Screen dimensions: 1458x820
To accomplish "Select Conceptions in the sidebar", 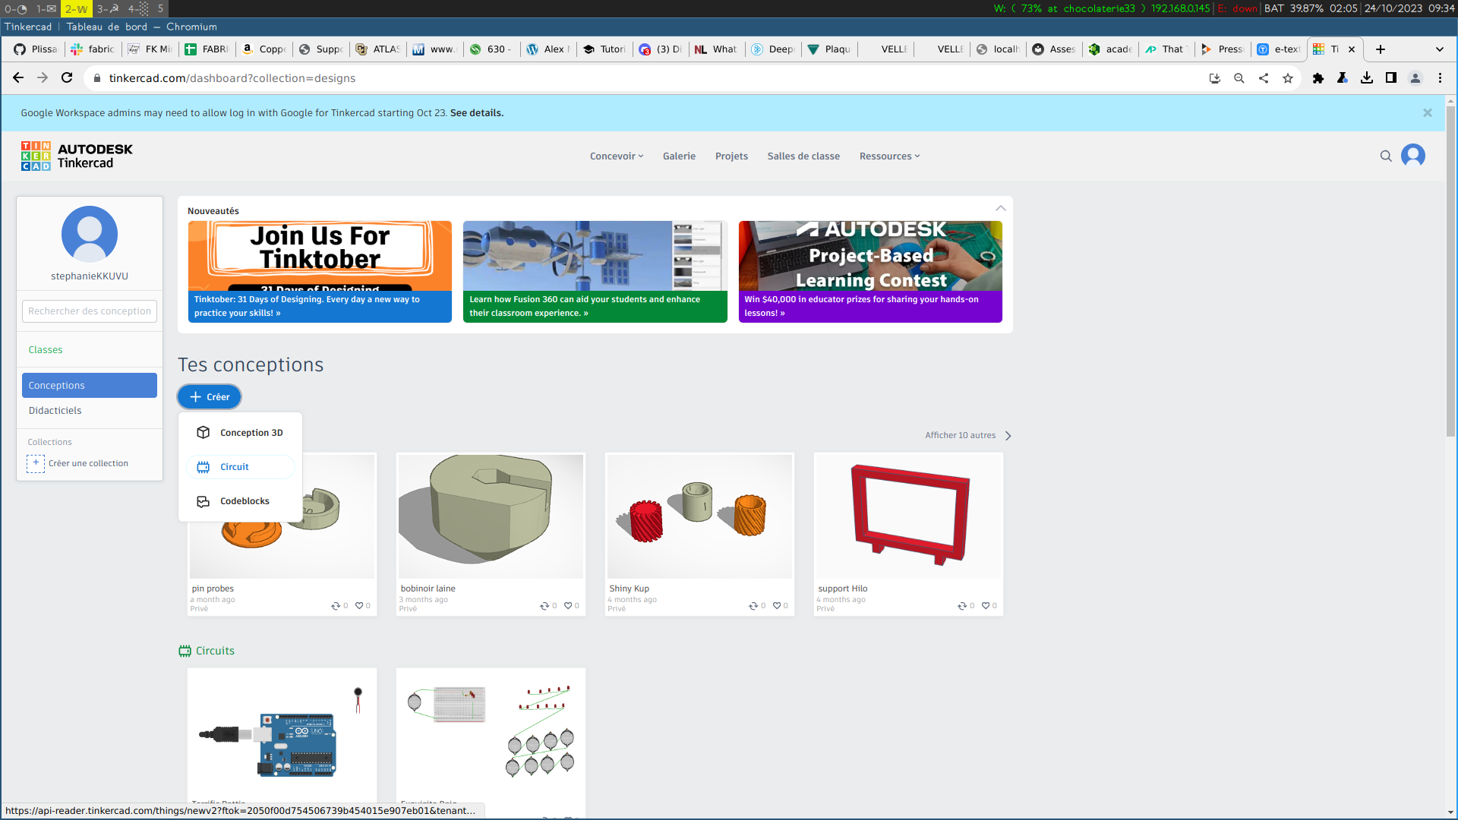I will pos(90,385).
